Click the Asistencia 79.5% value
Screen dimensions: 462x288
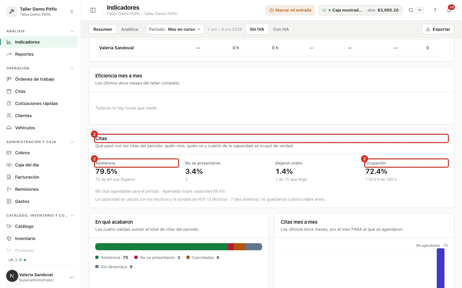[x=106, y=172]
